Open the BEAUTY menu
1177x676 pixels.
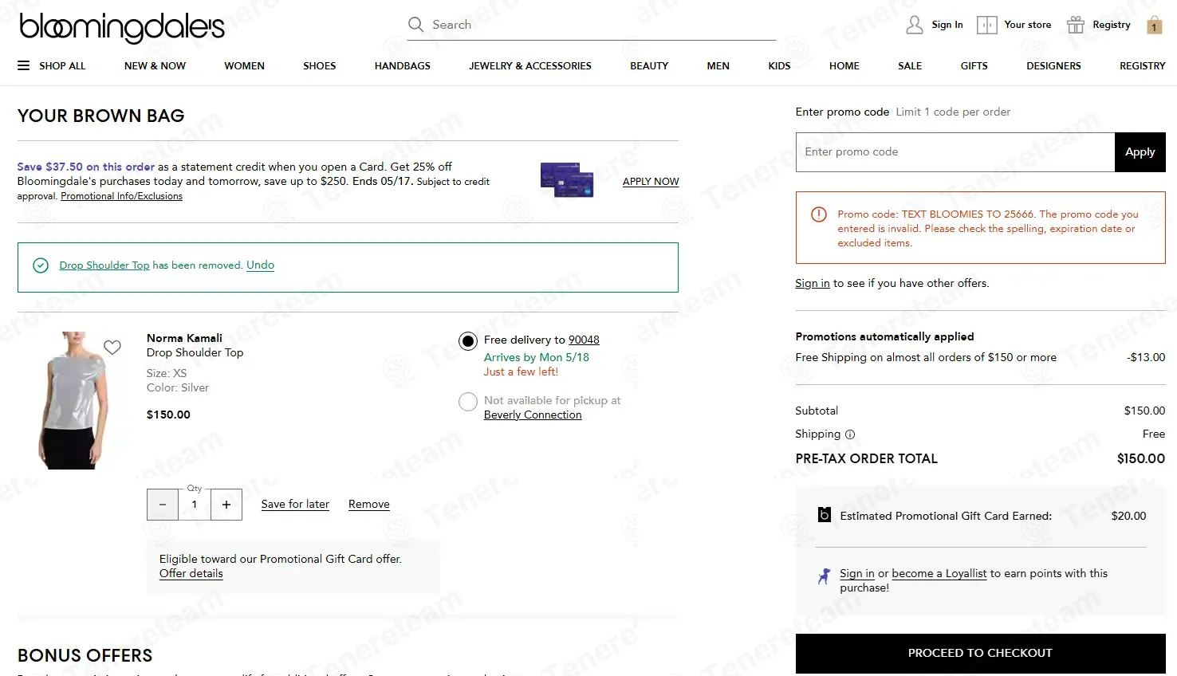649,65
